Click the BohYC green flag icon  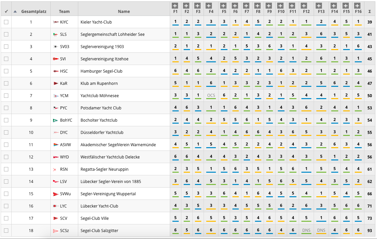click(x=56, y=120)
